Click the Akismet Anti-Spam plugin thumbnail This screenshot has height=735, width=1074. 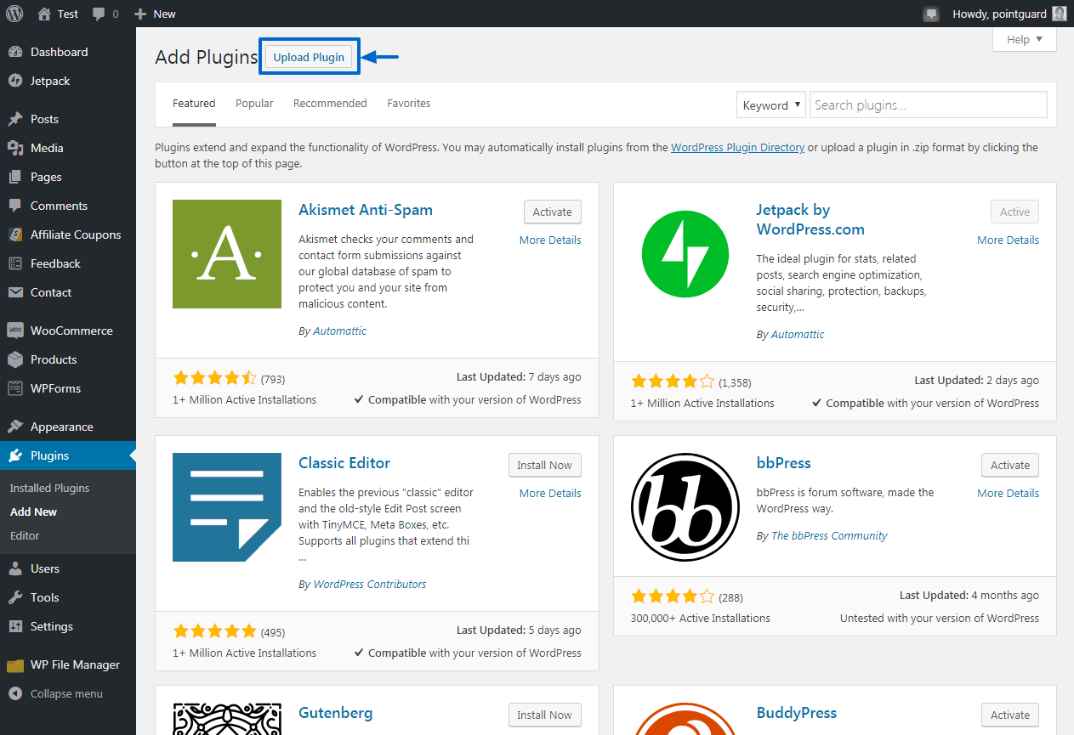pyautogui.click(x=227, y=254)
